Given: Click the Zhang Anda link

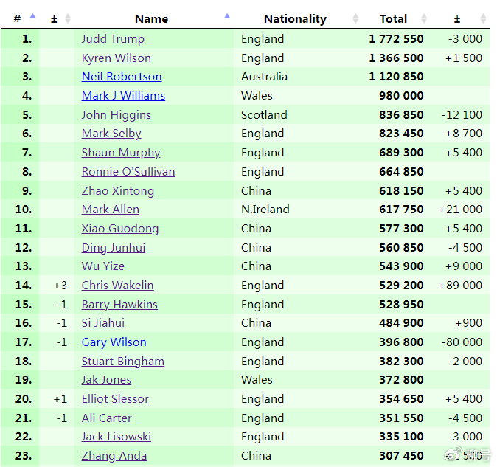Looking at the screenshot, I should 114,456.
